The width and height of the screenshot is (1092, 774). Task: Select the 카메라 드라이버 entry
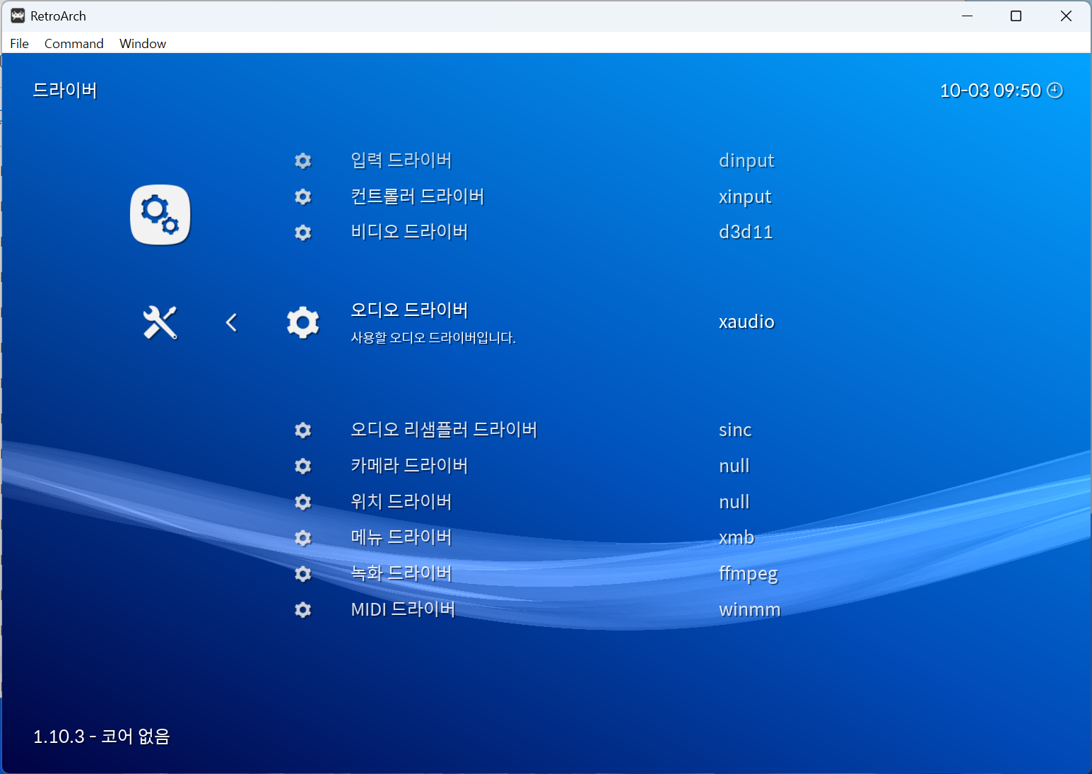point(409,466)
